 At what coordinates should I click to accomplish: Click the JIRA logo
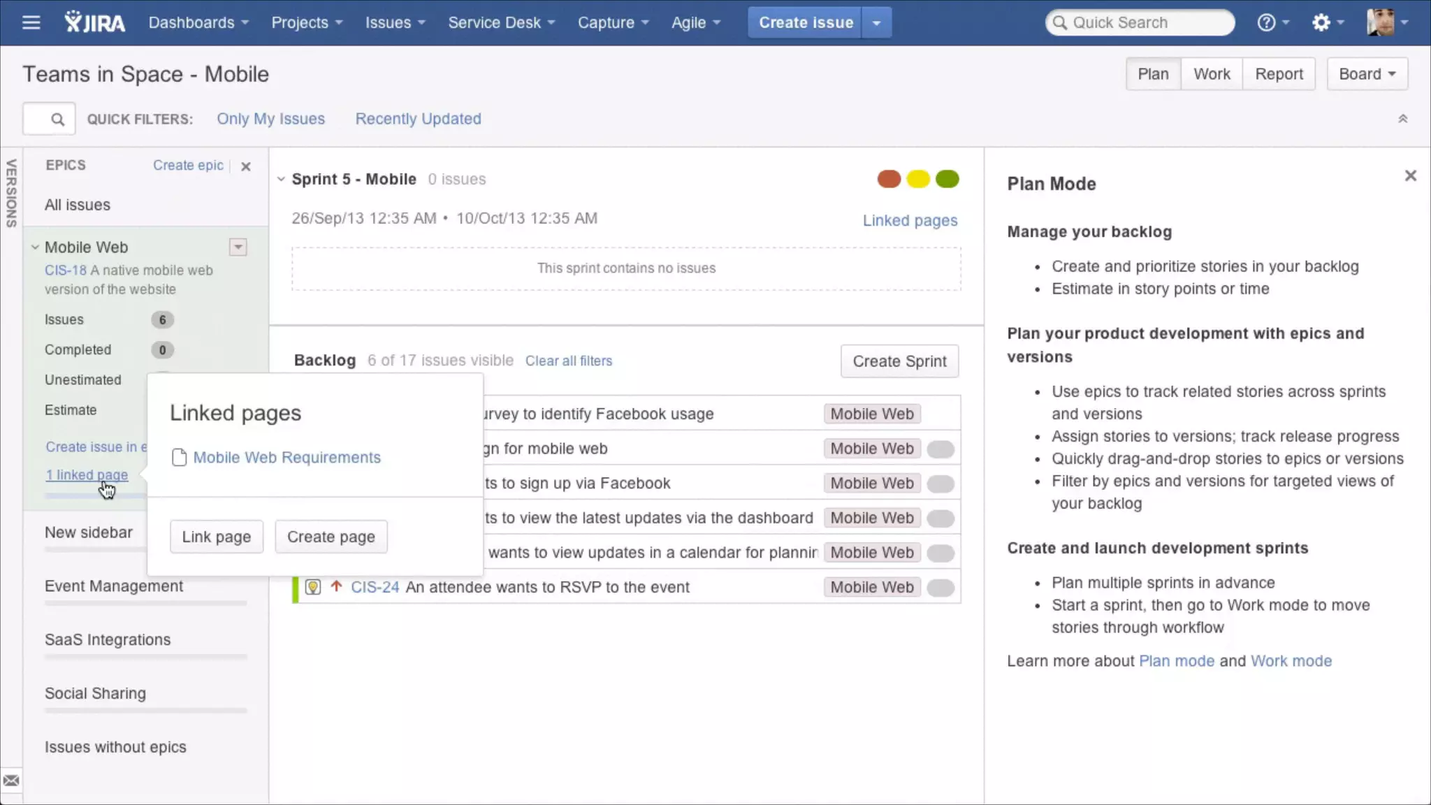tap(95, 22)
